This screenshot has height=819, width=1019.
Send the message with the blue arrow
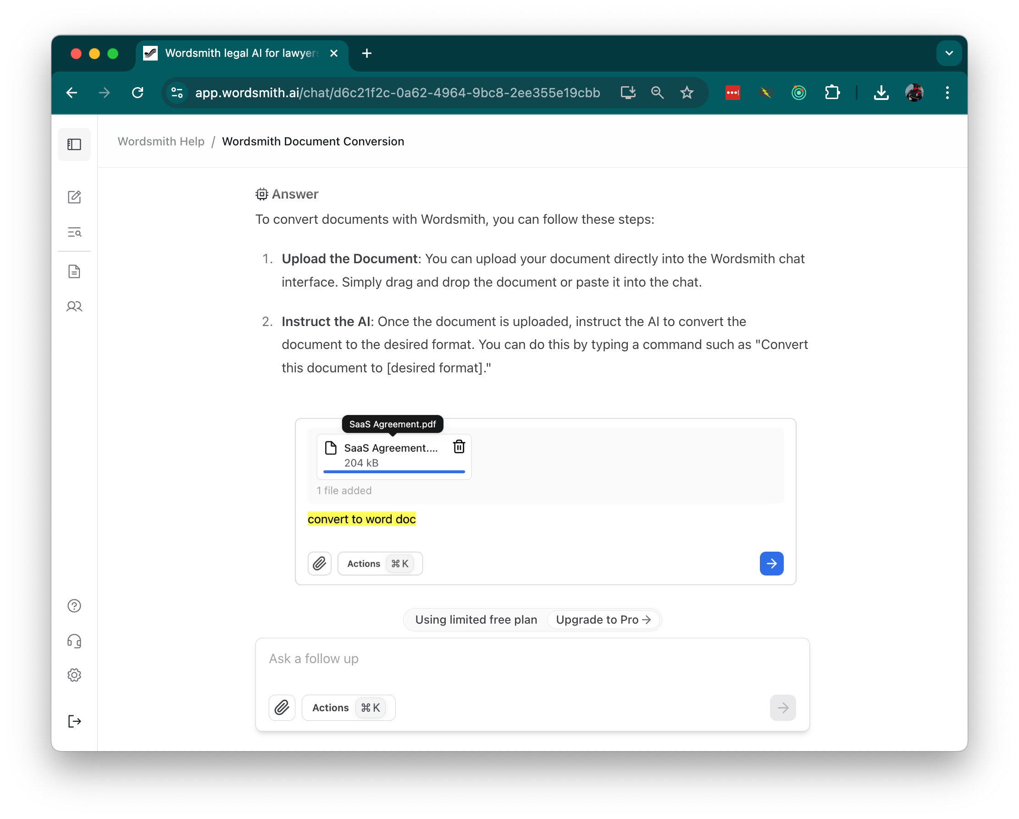(771, 563)
